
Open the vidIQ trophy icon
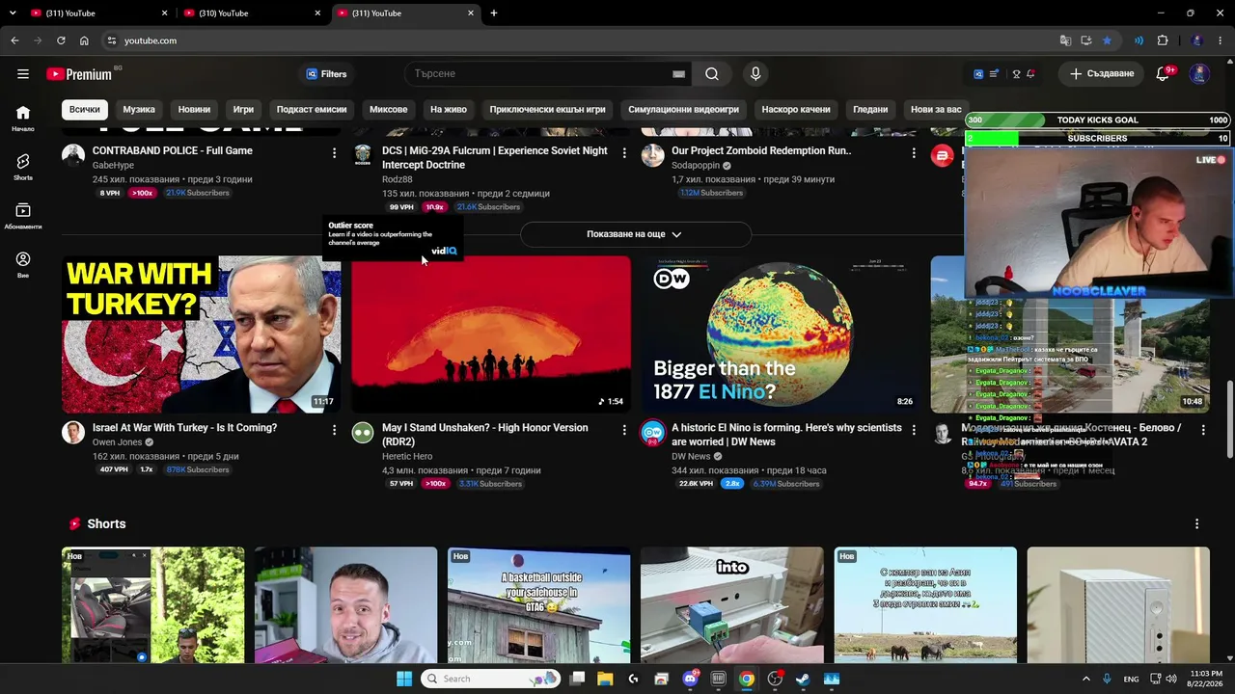pyautogui.click(x=1016, y=74)
